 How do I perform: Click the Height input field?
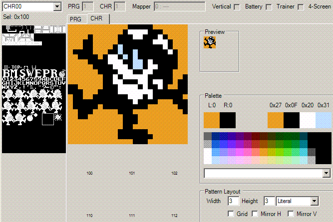pyautogui.click(x=269, y=201)
